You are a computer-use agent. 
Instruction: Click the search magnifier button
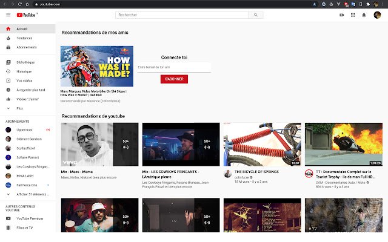(256, 15)
